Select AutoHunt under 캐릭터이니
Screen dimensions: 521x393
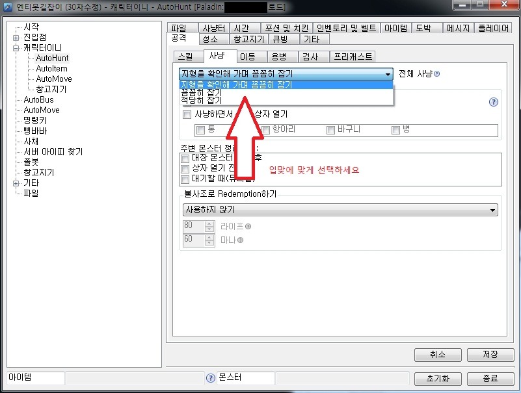[x=52, y=58]
